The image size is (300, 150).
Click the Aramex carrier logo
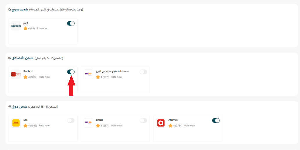pyautogui.click(x=161, y=123)
